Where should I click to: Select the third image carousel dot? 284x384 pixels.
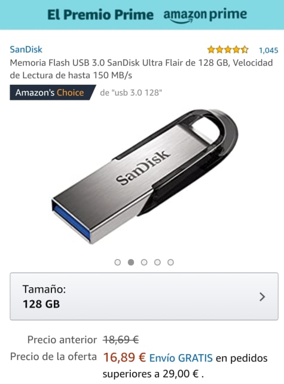pyautogui.click(x=144, y=262)
